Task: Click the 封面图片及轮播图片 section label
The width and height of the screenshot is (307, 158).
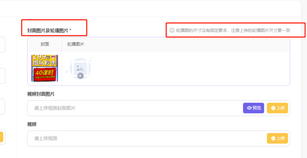Action: [x=49, y=31]
